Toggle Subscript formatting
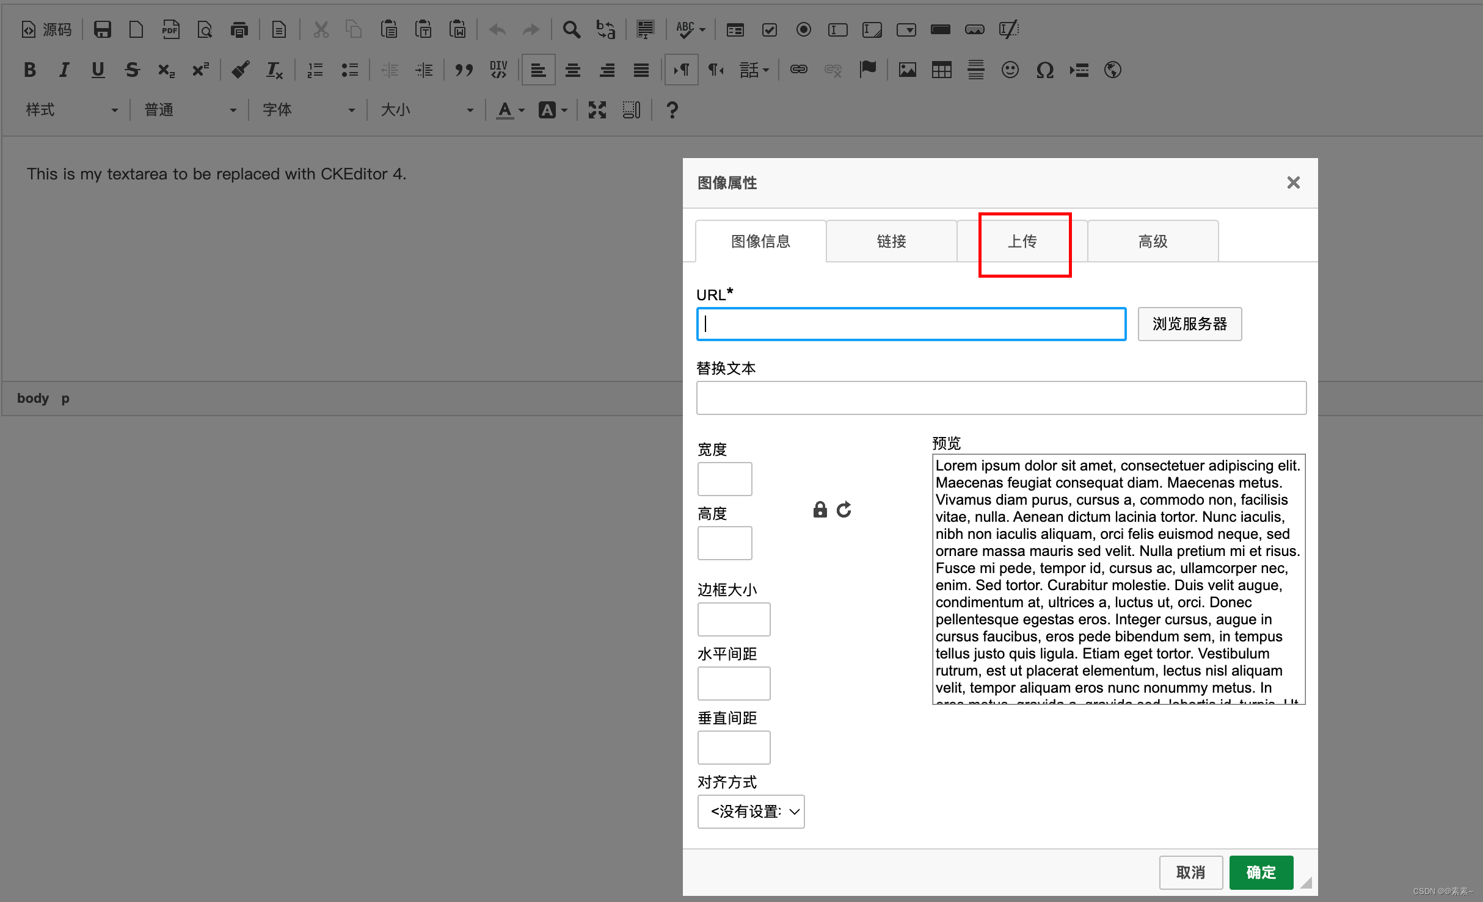This screenshot has height=902, width=1483. tap(167, 70)
